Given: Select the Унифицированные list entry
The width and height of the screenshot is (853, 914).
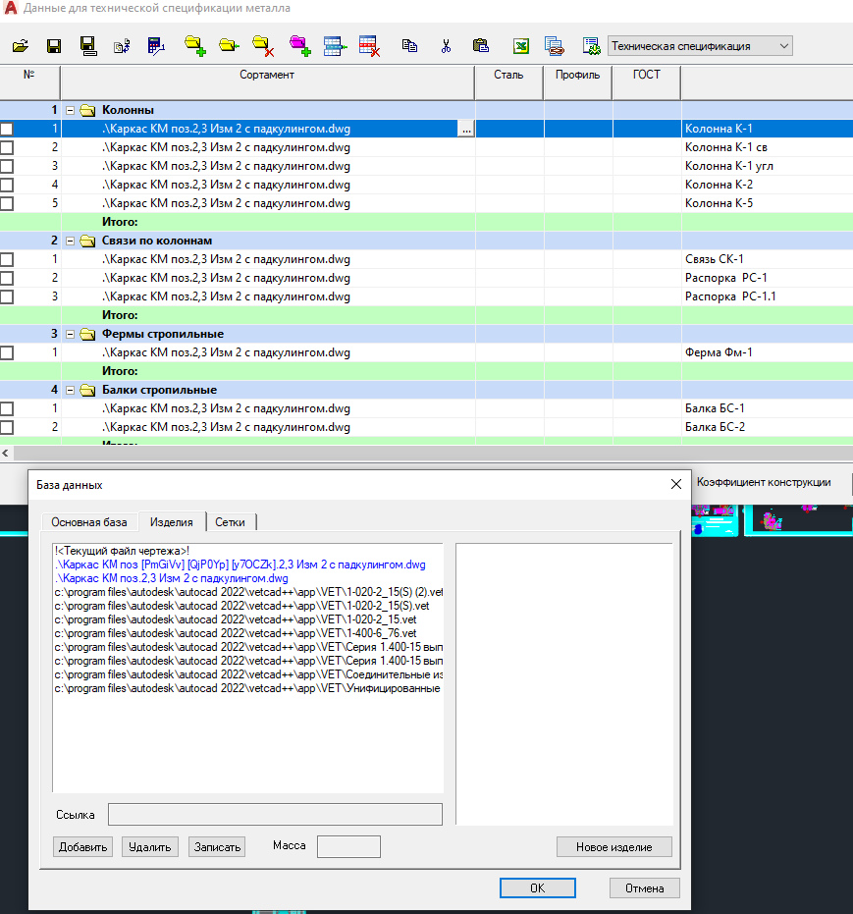Looking at the screenshot, I should pos(248,688).
